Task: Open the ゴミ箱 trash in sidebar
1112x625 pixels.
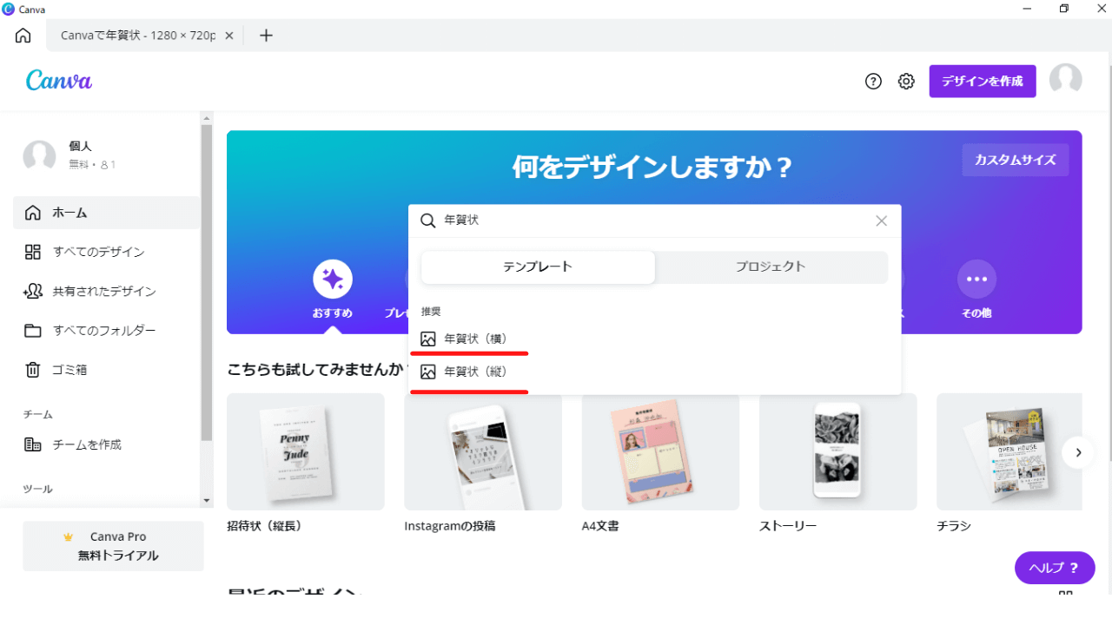Action: click(x=69, y=370)
